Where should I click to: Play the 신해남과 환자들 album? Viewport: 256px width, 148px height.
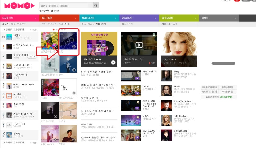point(56,47)
